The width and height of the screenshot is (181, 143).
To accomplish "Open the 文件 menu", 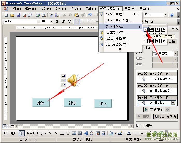I will (x=15, y=9).
